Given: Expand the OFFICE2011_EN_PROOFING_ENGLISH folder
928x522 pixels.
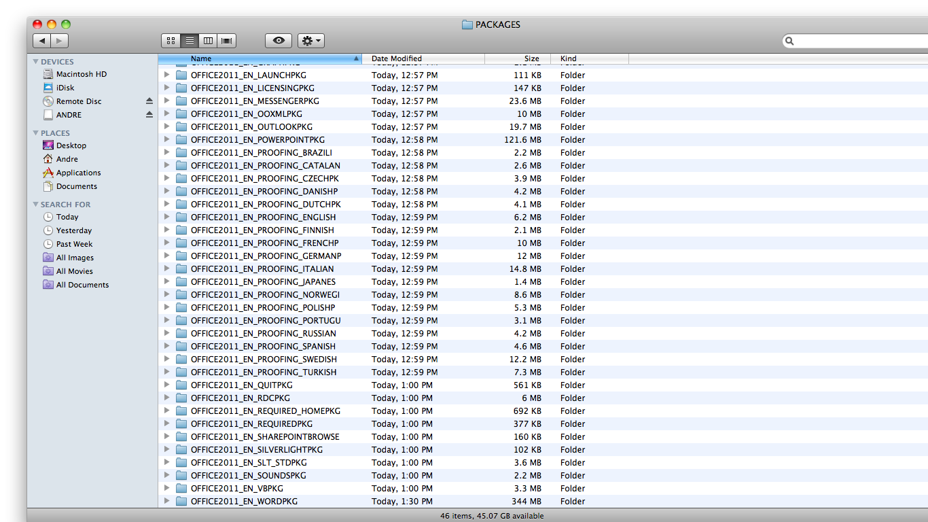Looking at the screenshot, I should 166,217.
